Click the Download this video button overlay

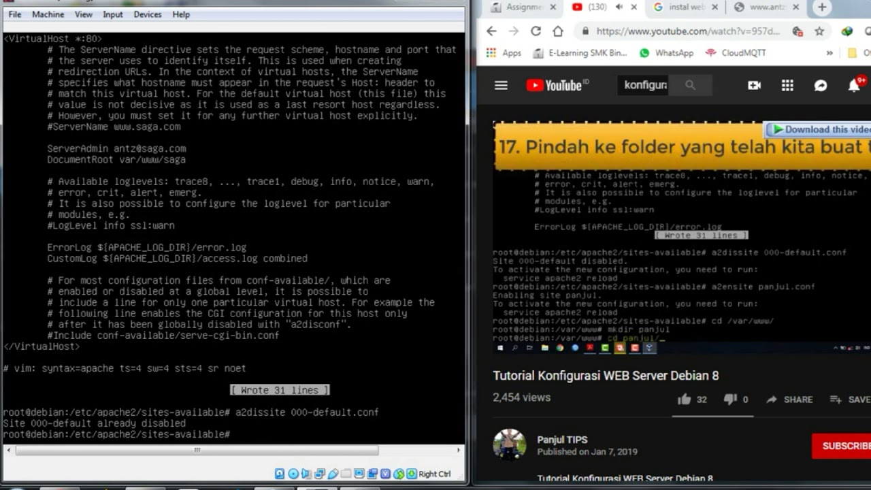pyautogui.click(x=819, y=129)
